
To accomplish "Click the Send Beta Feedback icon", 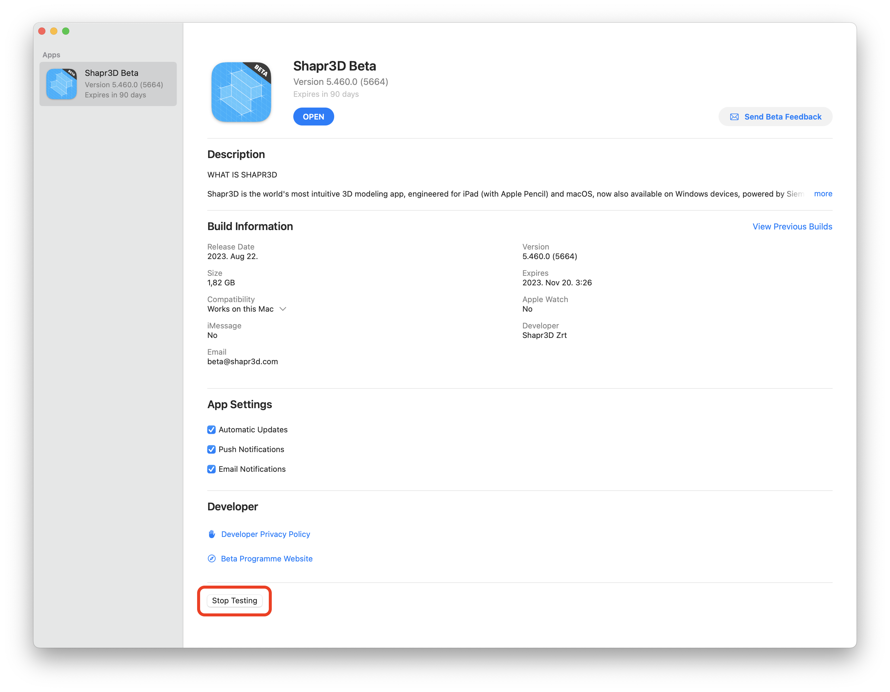I will click(x=734, y=117).
